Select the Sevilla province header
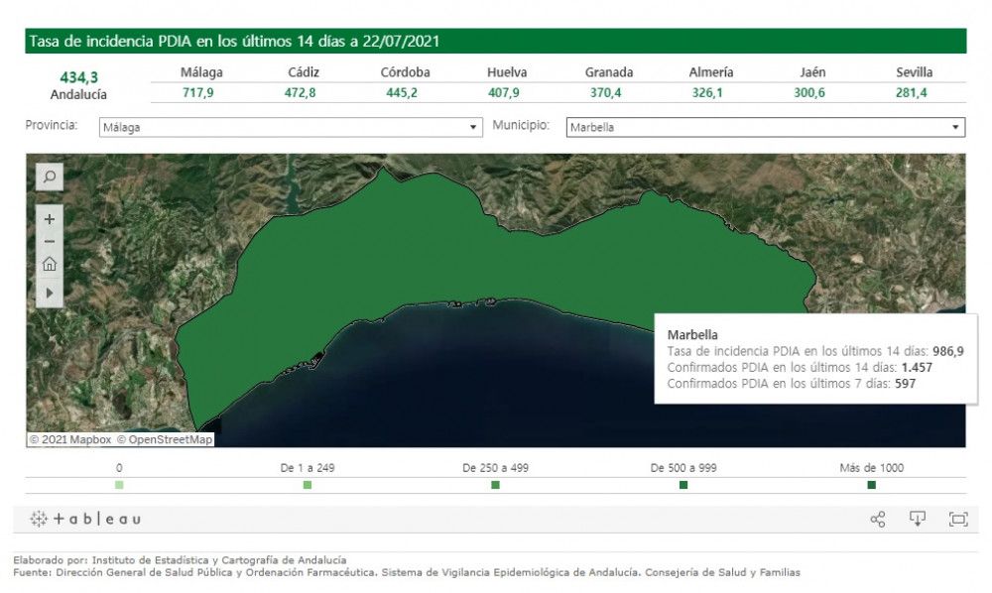 [915, 72]
